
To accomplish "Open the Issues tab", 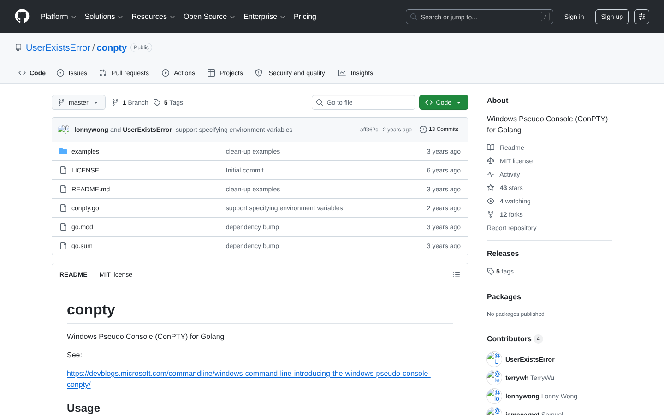I will (72, 73).
